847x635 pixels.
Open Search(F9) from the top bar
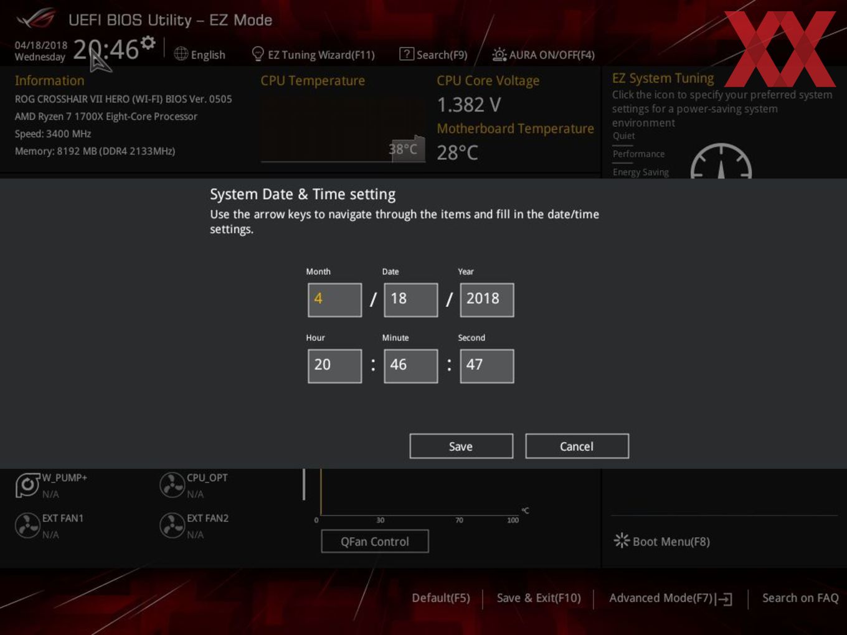433,55
